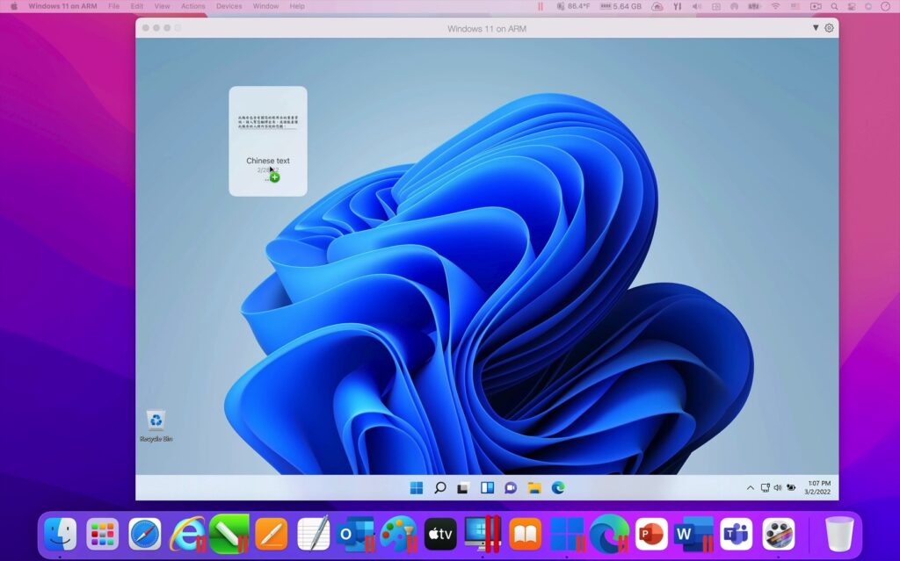Open Task View on the Windows taskbar
Image resolution: width=900 pixels, height=561 pixels.
[463, 488]
